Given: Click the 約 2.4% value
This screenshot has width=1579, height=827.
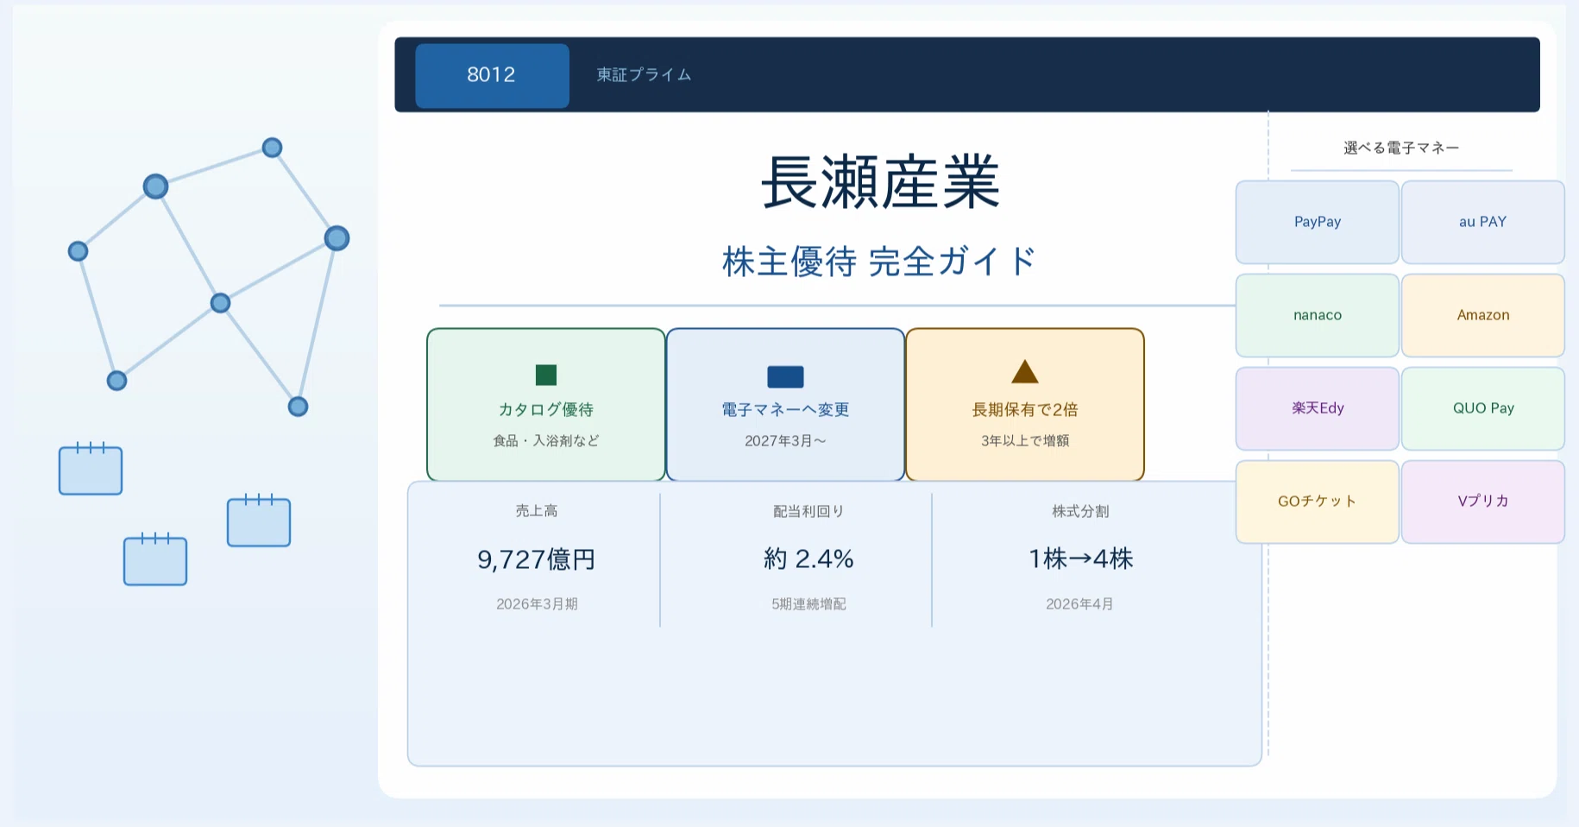Looking at the screenshot, I should pos(808,559).
